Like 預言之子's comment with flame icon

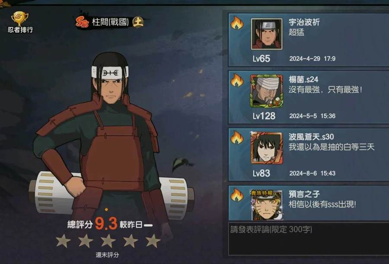[x=237, y=195]
